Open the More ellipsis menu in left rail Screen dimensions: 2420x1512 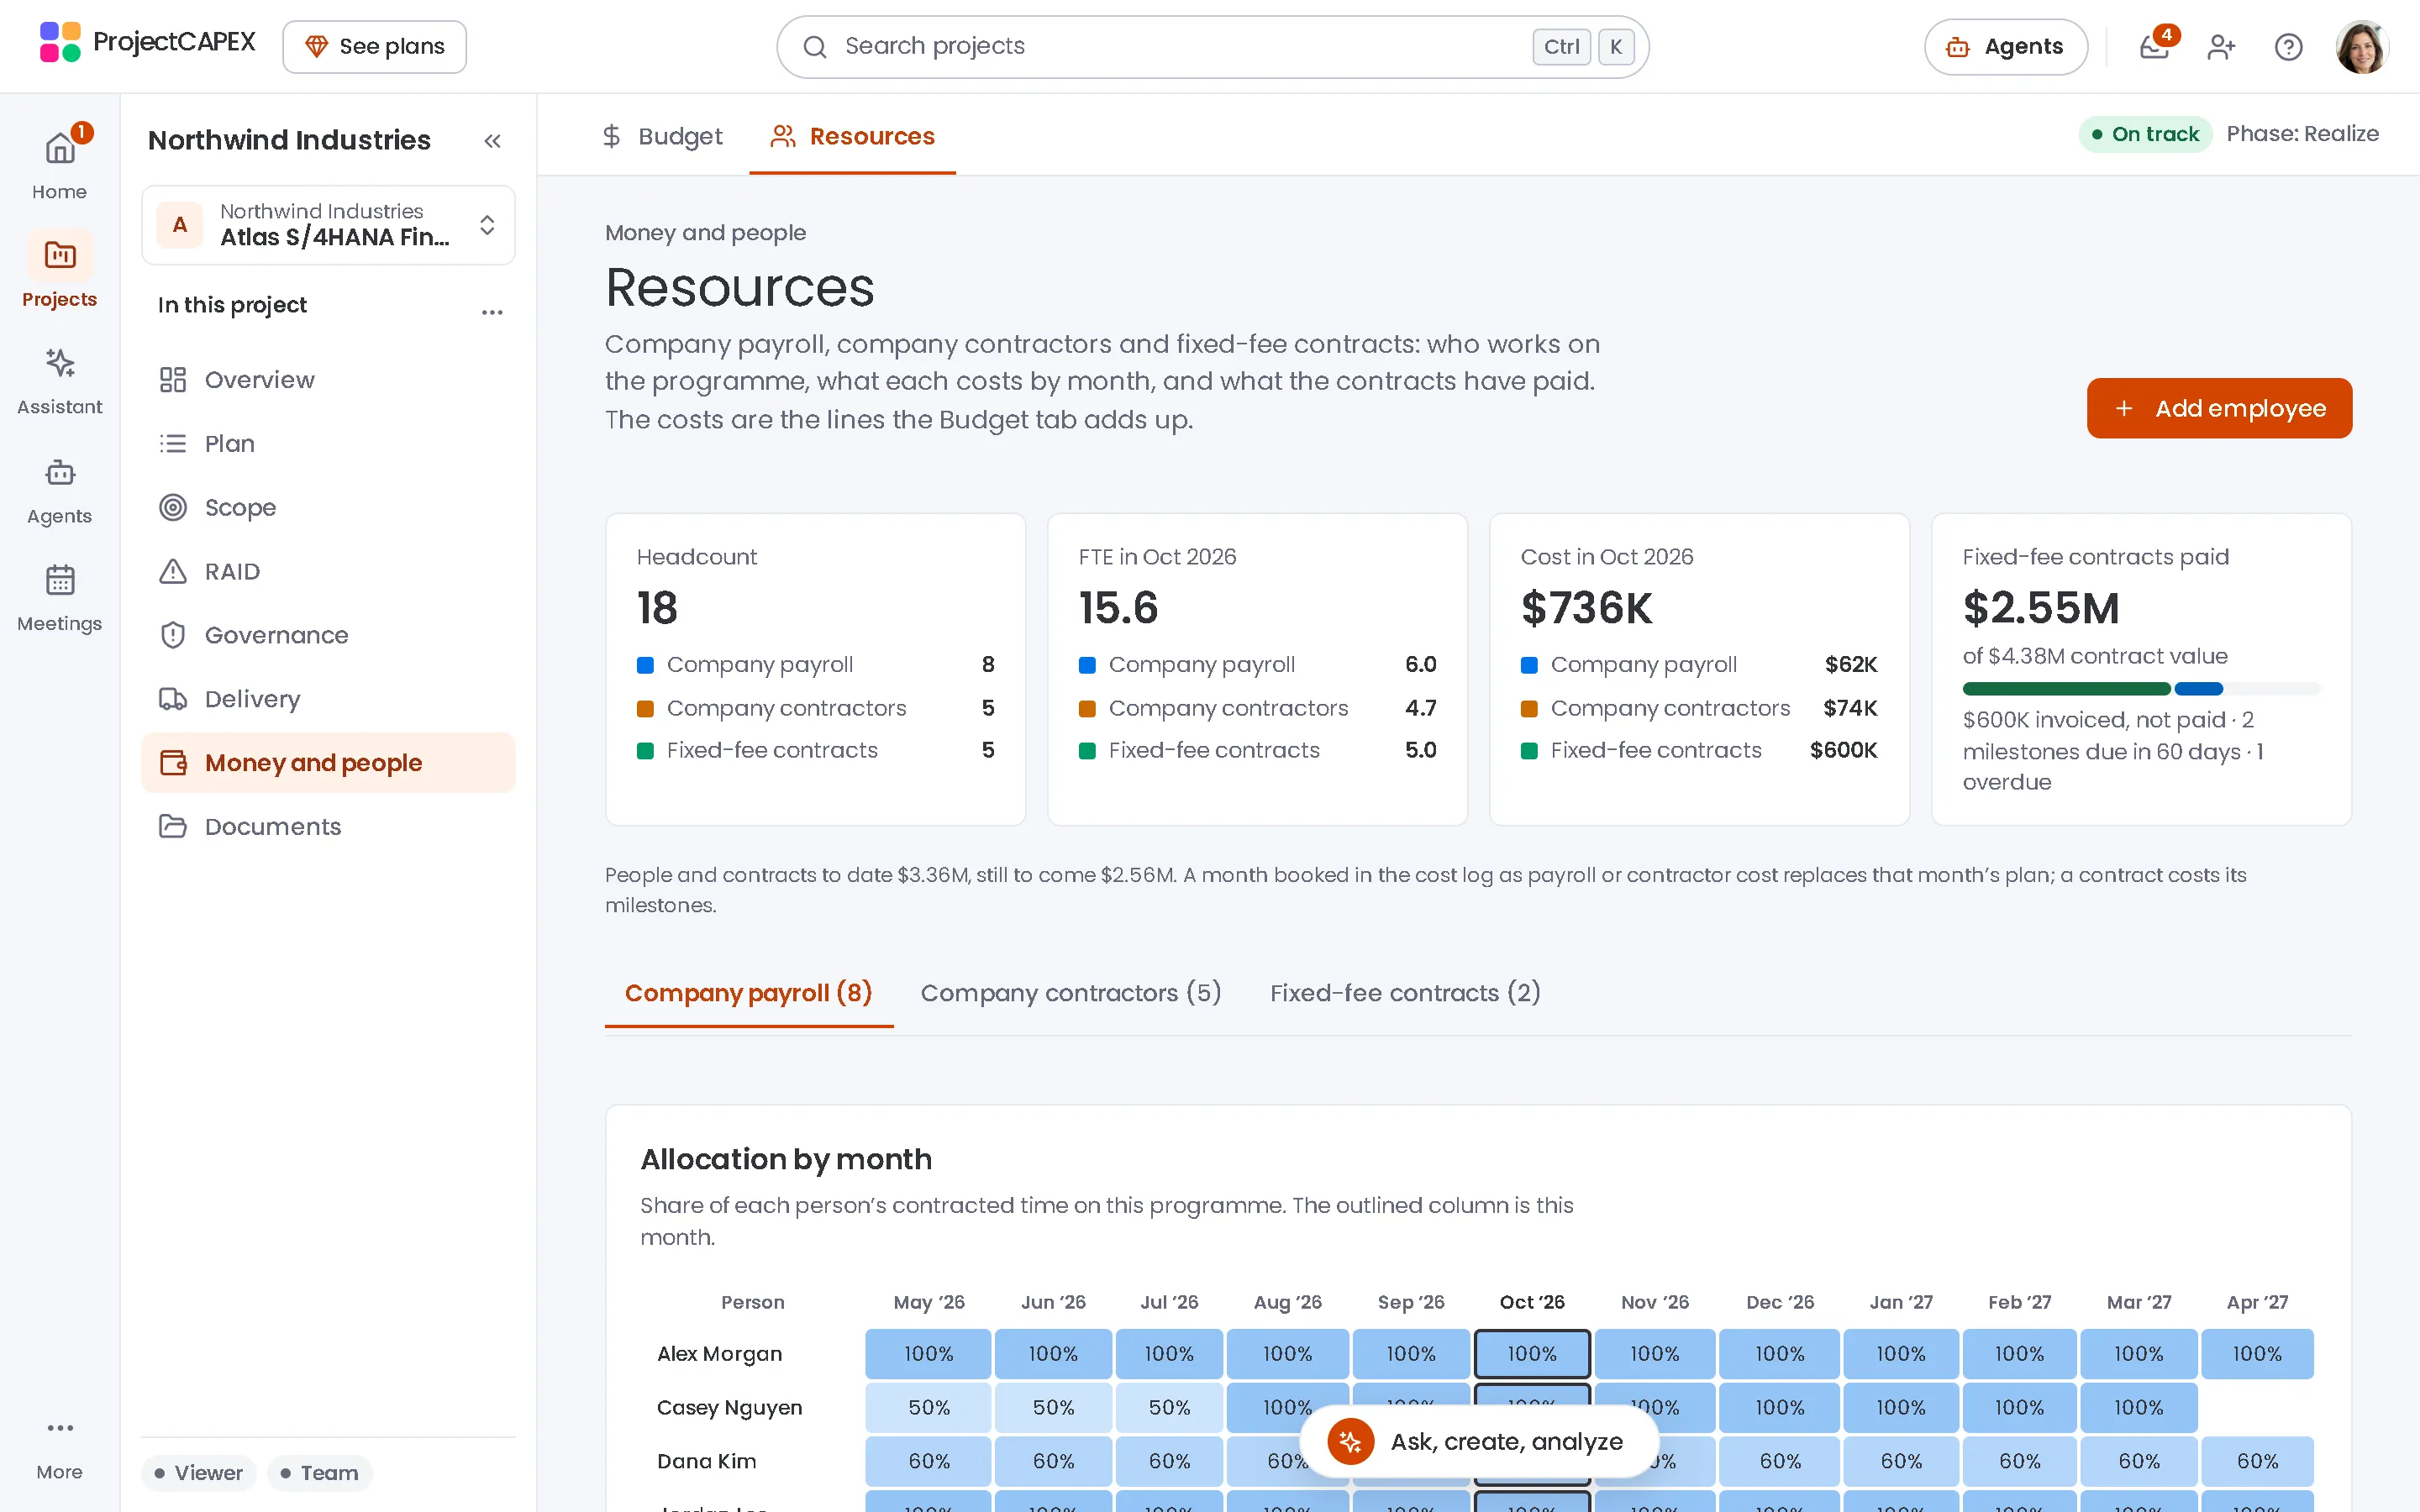click(x=59, y=1447)
